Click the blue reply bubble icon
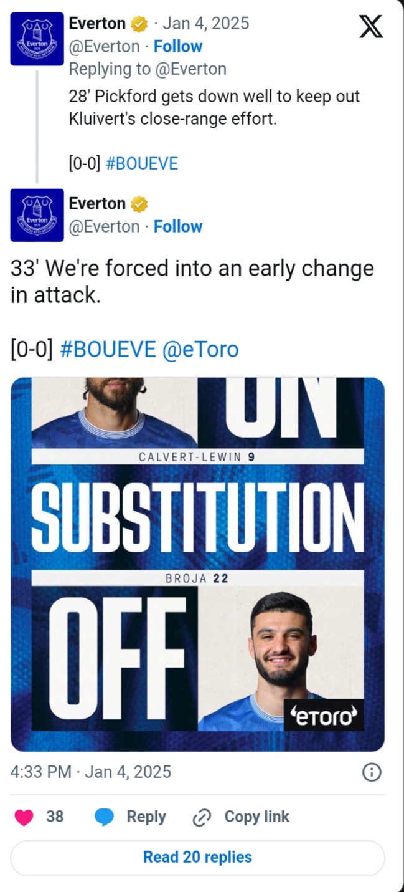 [104, 817]
